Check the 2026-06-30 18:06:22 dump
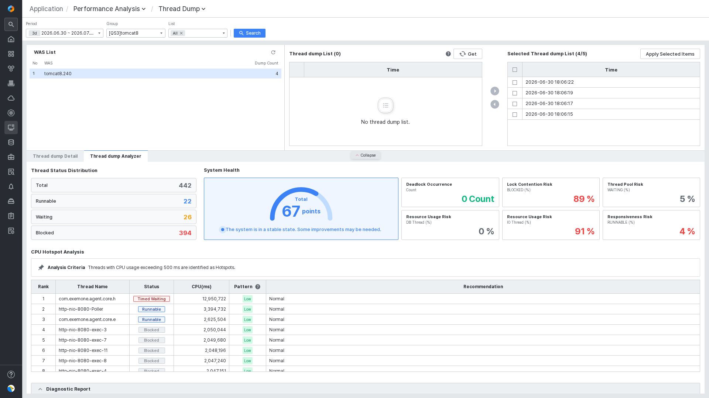Image resolution: width=709 pixels, height=398 pixels. point(515,83)
